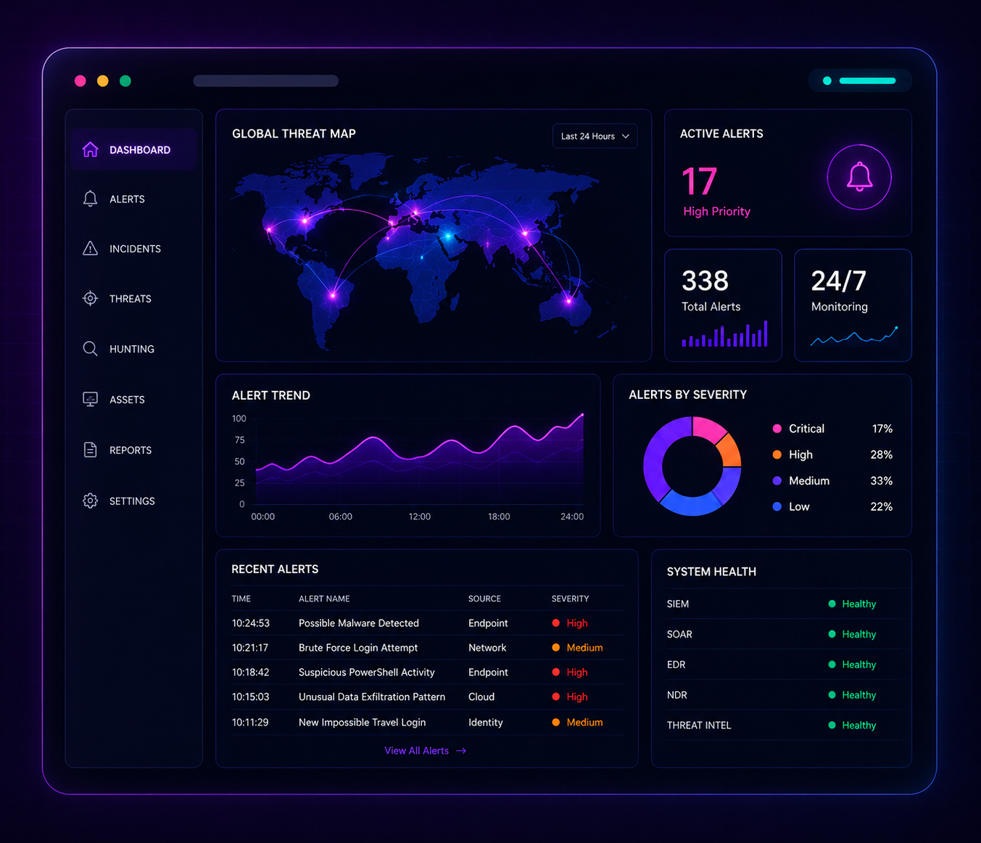The width and height of the screenshot is (981, 843).
Task: Click the Dashboard home icon
Action: click(x=90, y=149)
